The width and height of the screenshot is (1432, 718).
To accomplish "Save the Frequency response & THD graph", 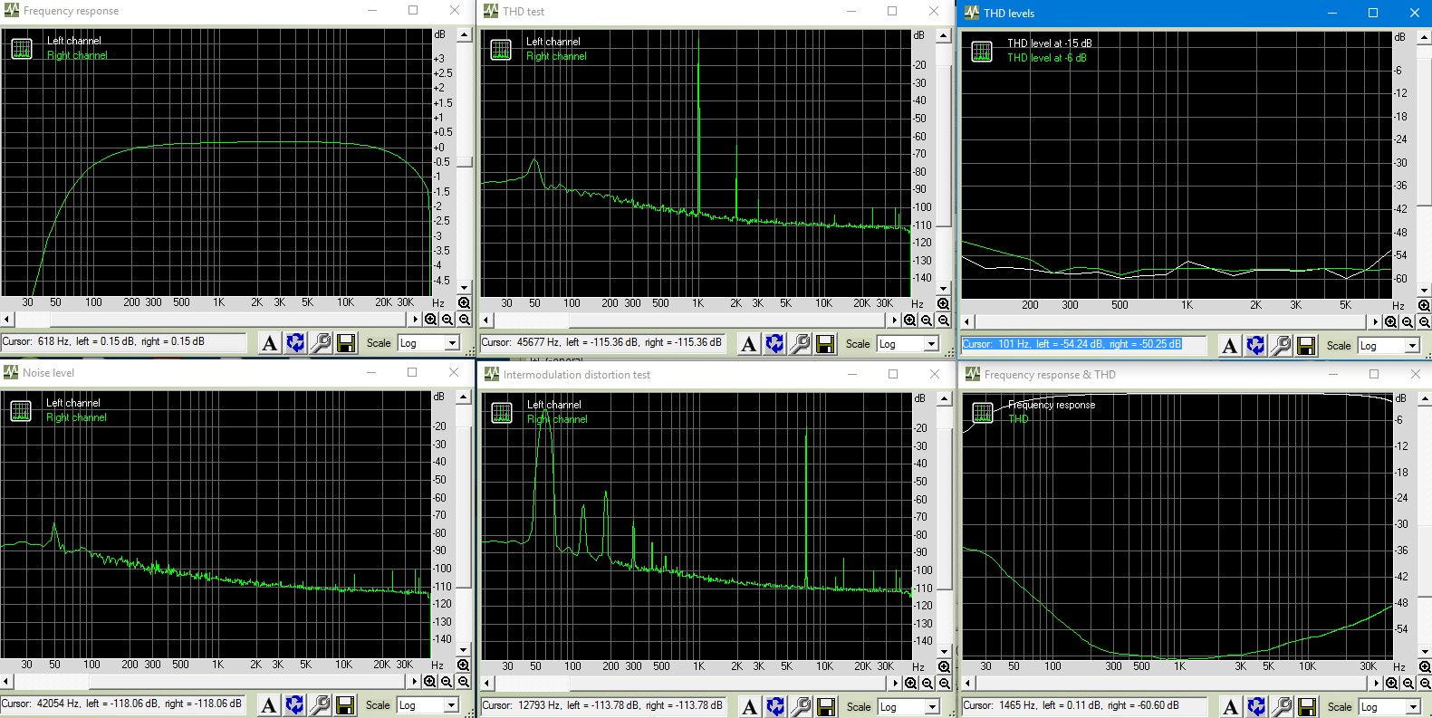I will click(x=1307, y=707).
